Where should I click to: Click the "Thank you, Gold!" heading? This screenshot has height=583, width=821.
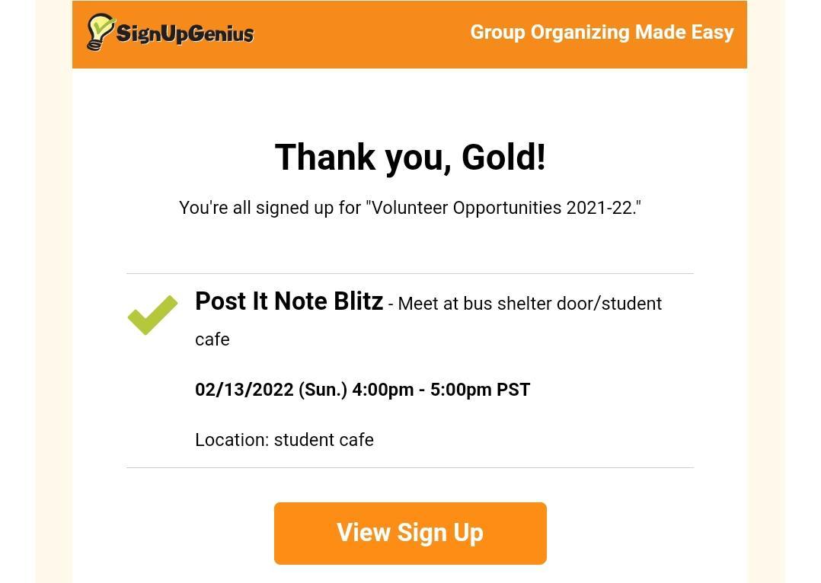click(410, 158)
